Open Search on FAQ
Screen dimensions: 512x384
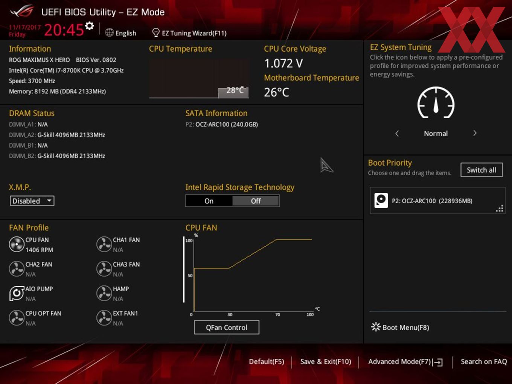(484, 362)
